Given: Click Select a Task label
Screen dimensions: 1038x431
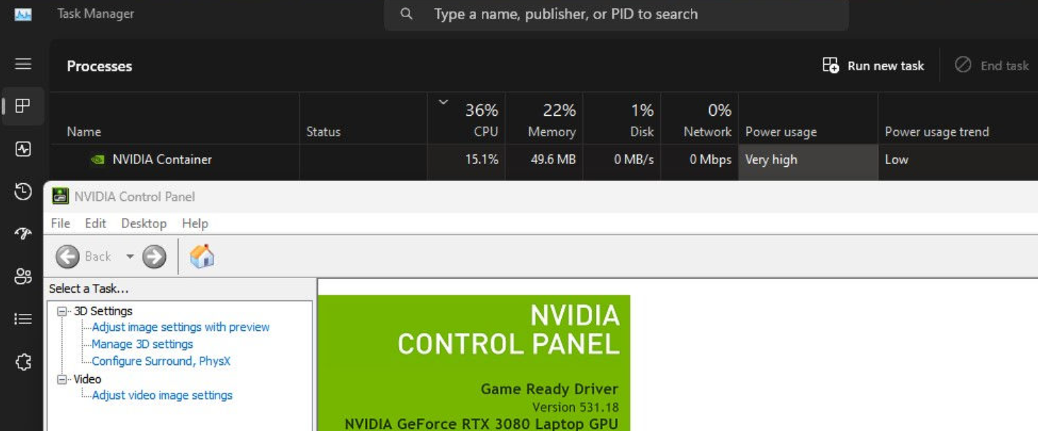Looking at the screenshot, I should [x=89, y=289].
